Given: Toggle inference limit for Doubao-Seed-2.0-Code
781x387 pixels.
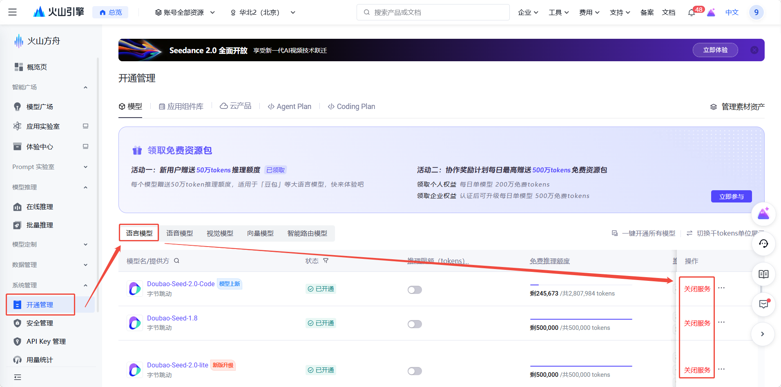Looking at the screenshot, I should pos(415,290).
